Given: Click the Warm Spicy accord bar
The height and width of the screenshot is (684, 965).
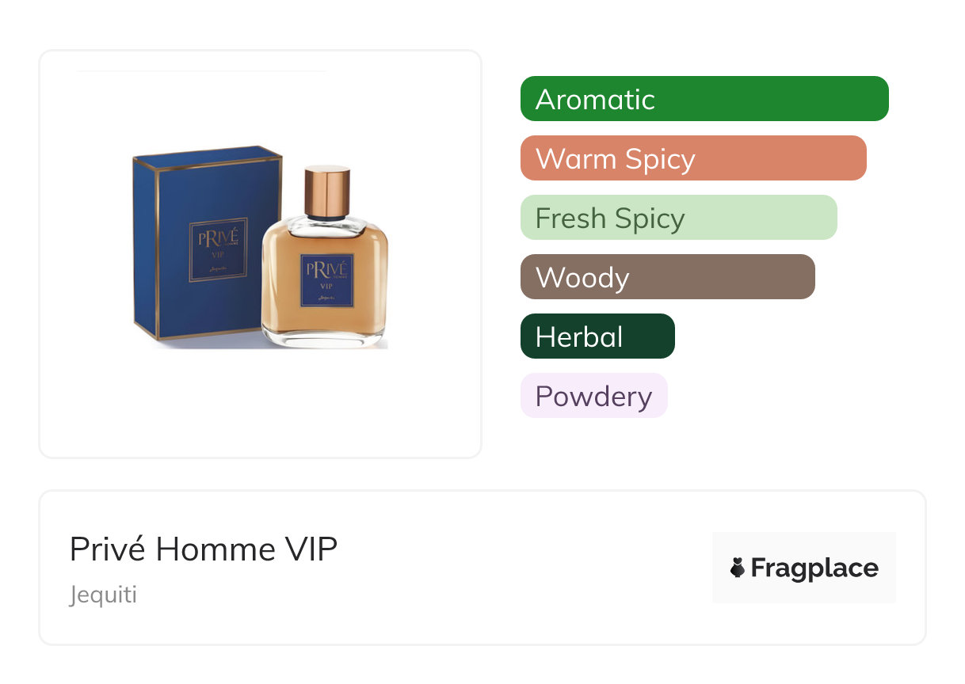Looking at the screenshot, I should 692,158.
